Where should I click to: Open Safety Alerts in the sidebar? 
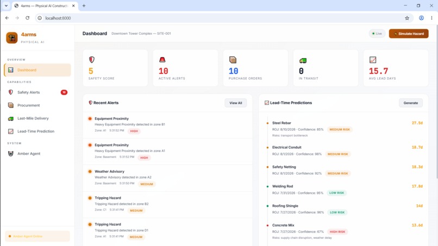coord(37,92)
